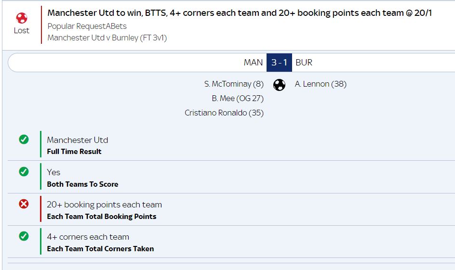Expand the Full Time Result row
Image resolution: width=455 pixels, height=270 pixels.
click(231, 144)
